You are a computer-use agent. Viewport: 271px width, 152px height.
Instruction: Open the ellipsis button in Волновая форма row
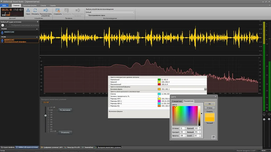205,89
